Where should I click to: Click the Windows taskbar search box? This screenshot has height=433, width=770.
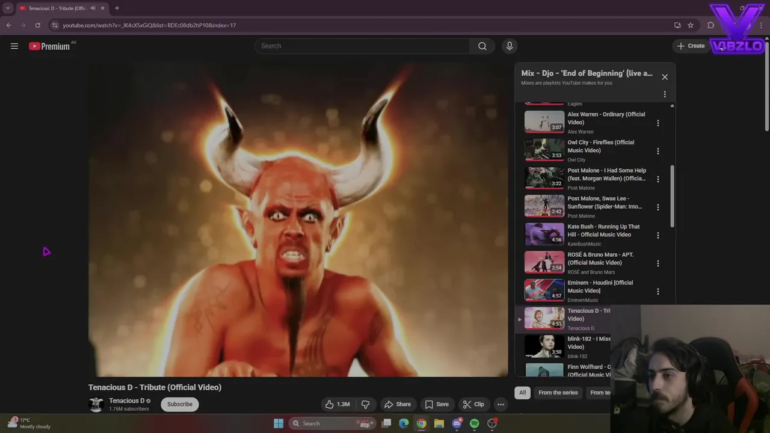click(x=333, y=423)
